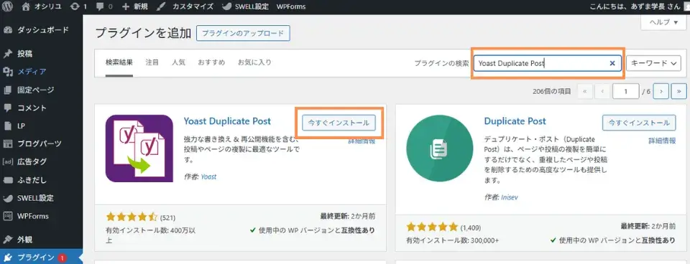Click the (521) rating count
This screenshot has width=690, height=264.
point(167,217)
